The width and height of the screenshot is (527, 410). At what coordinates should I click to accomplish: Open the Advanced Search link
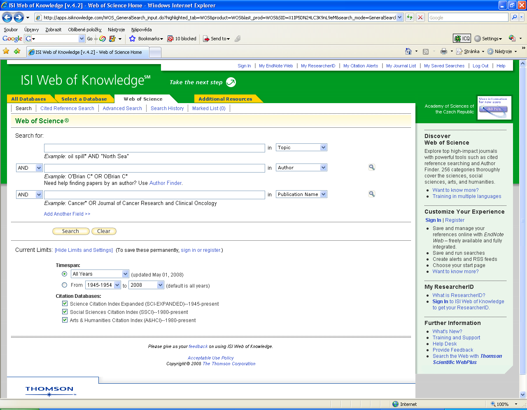point(122,108)
